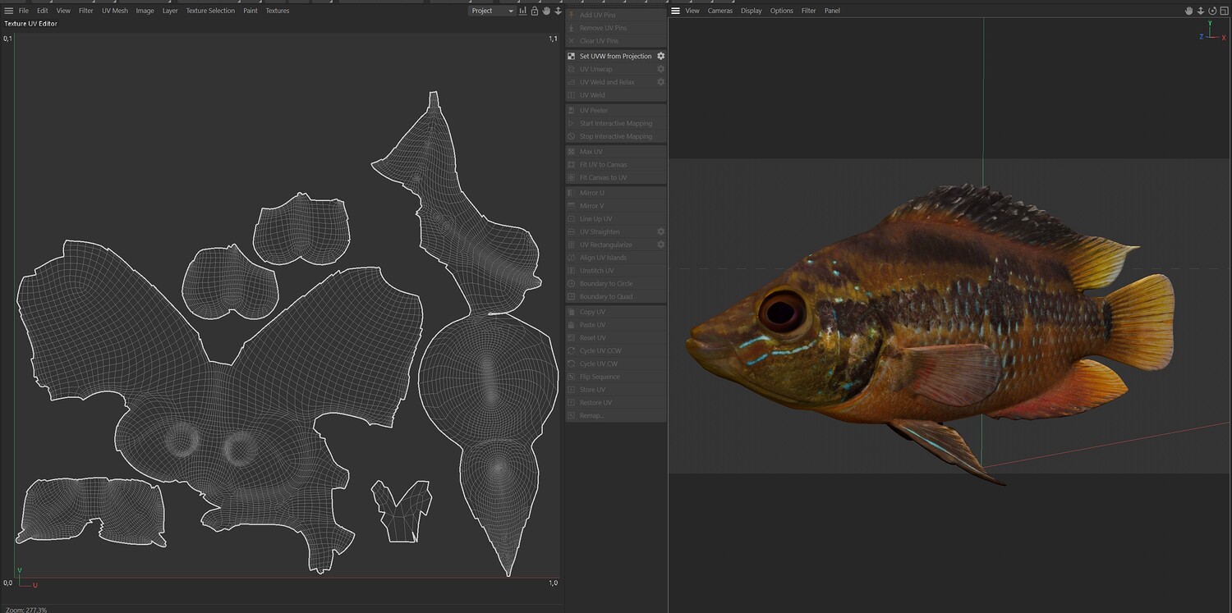Click the Clear UV Pins command

(x=616, y=41)
